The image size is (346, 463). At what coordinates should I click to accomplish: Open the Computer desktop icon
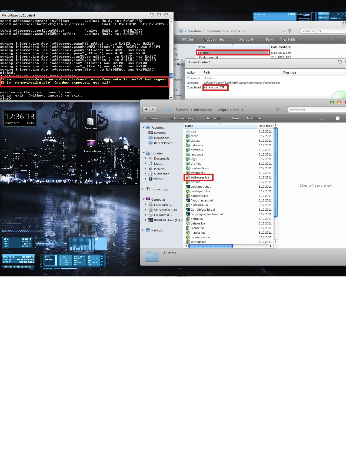tap(91, 144)
